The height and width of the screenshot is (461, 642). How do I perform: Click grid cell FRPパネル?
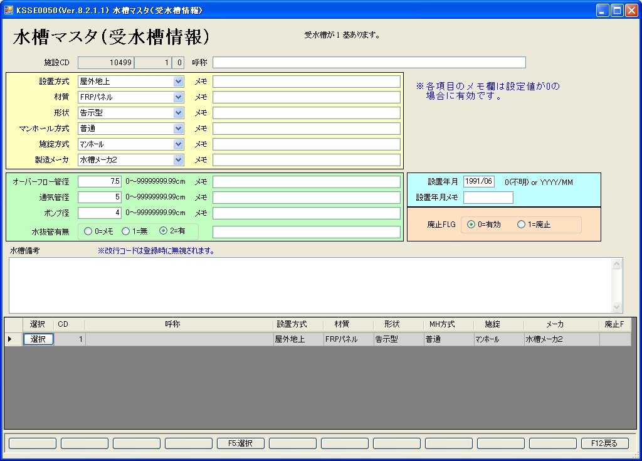tap(349, 339)
